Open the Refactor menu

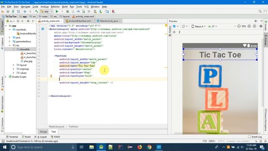pyautogui.click(x=55, y=7)
